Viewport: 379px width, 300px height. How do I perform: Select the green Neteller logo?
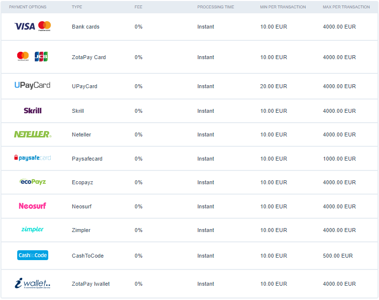tap(32, 134)
